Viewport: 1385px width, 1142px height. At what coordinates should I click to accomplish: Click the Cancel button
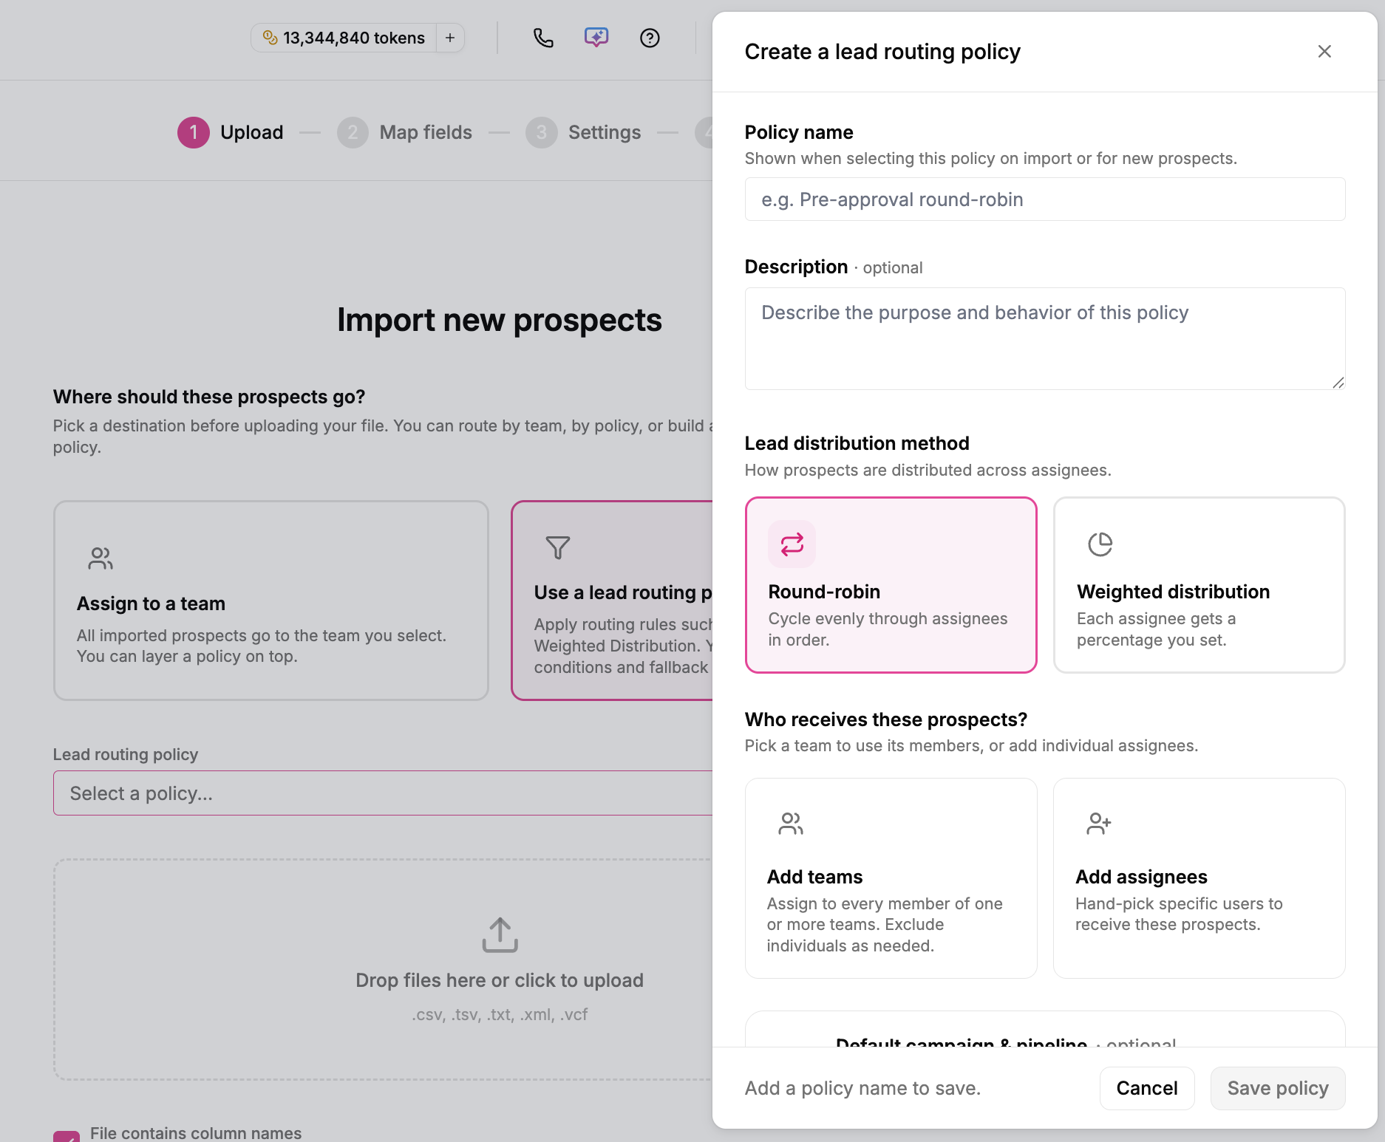point(1147,1088)
